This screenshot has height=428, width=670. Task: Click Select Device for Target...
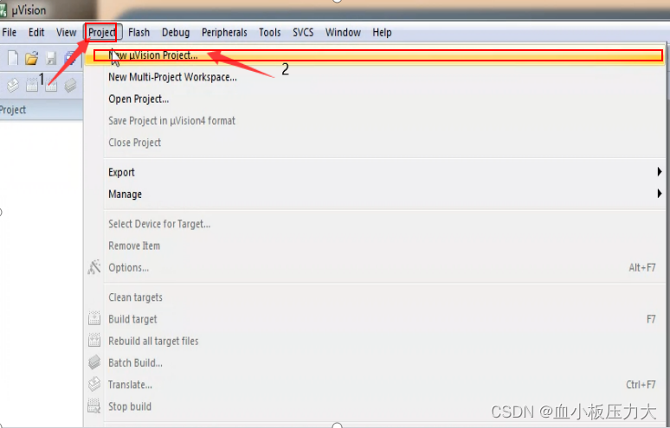click(374, 224)
